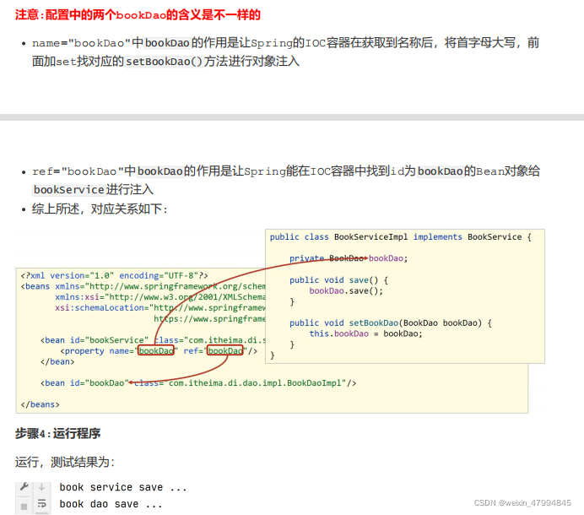The height and width of the screenshot is (515, 584).
Task: Click the '<beans xmlns=' opening tag line
Action: 143,286
